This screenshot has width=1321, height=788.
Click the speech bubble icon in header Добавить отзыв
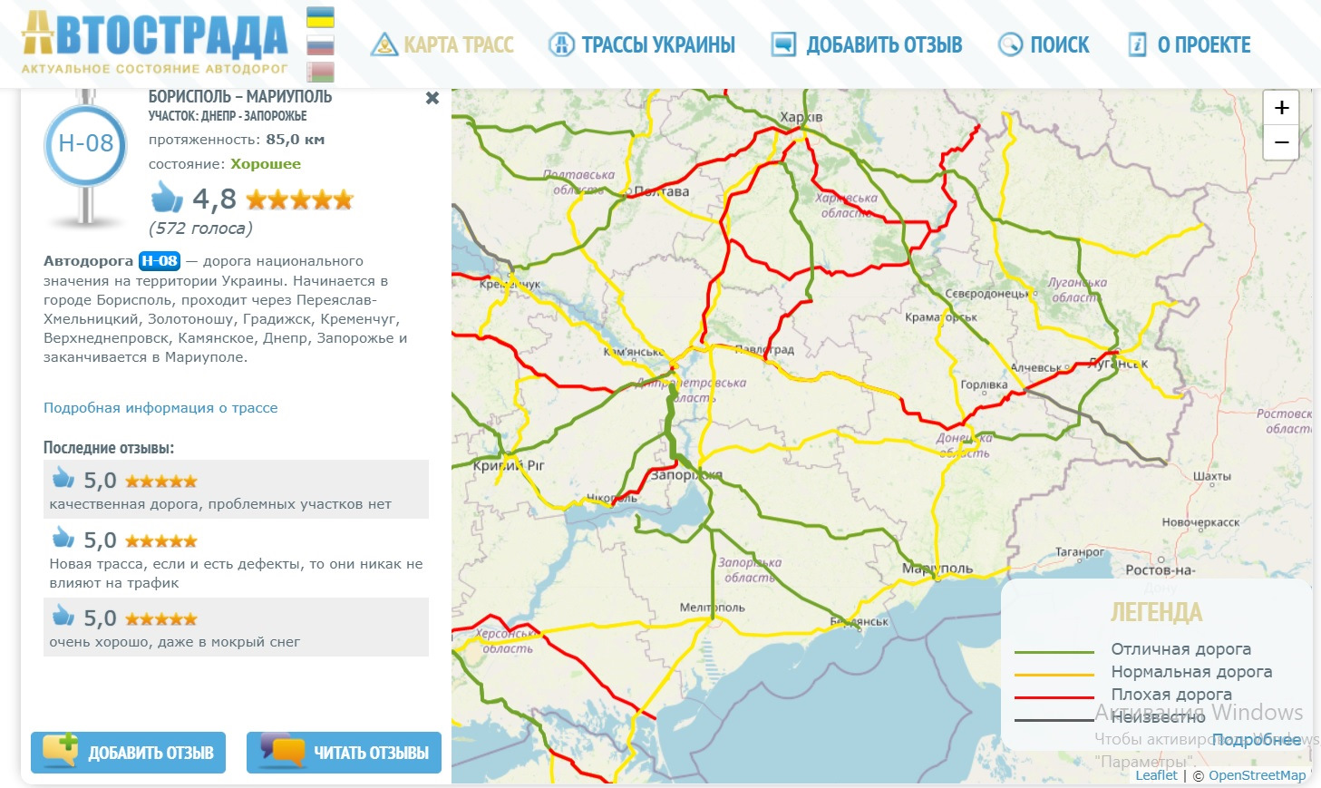[783, 44]
